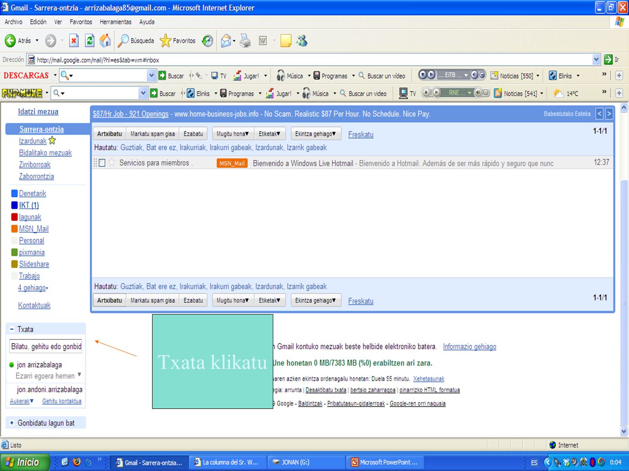Open the mail envelope toolbar icon

[226, 41]
